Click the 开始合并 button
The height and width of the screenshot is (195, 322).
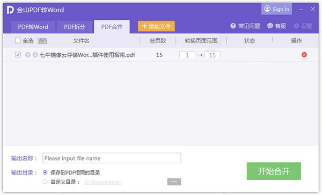click(x=274, y=171)
